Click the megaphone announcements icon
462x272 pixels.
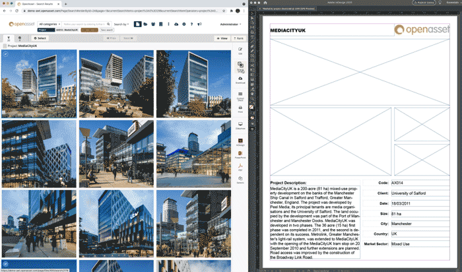(199, 24)
